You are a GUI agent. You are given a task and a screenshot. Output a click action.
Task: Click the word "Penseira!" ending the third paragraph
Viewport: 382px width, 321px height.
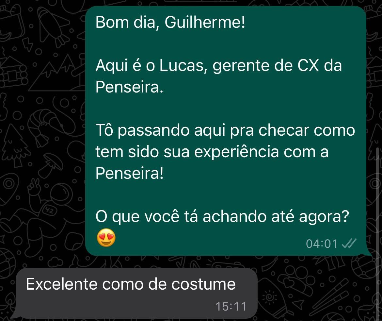[129, 174]
